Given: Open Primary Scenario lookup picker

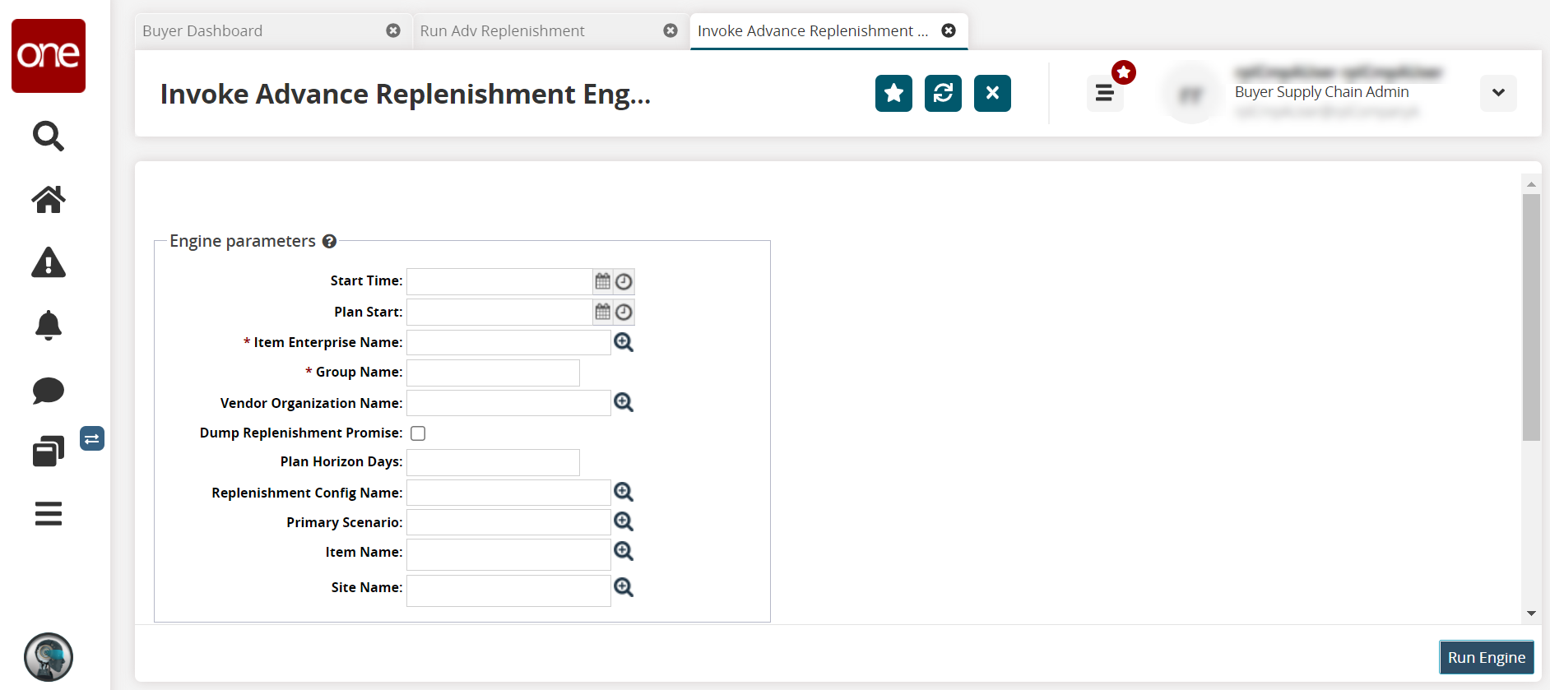Looking at the screenshot, I should (624, 521).
